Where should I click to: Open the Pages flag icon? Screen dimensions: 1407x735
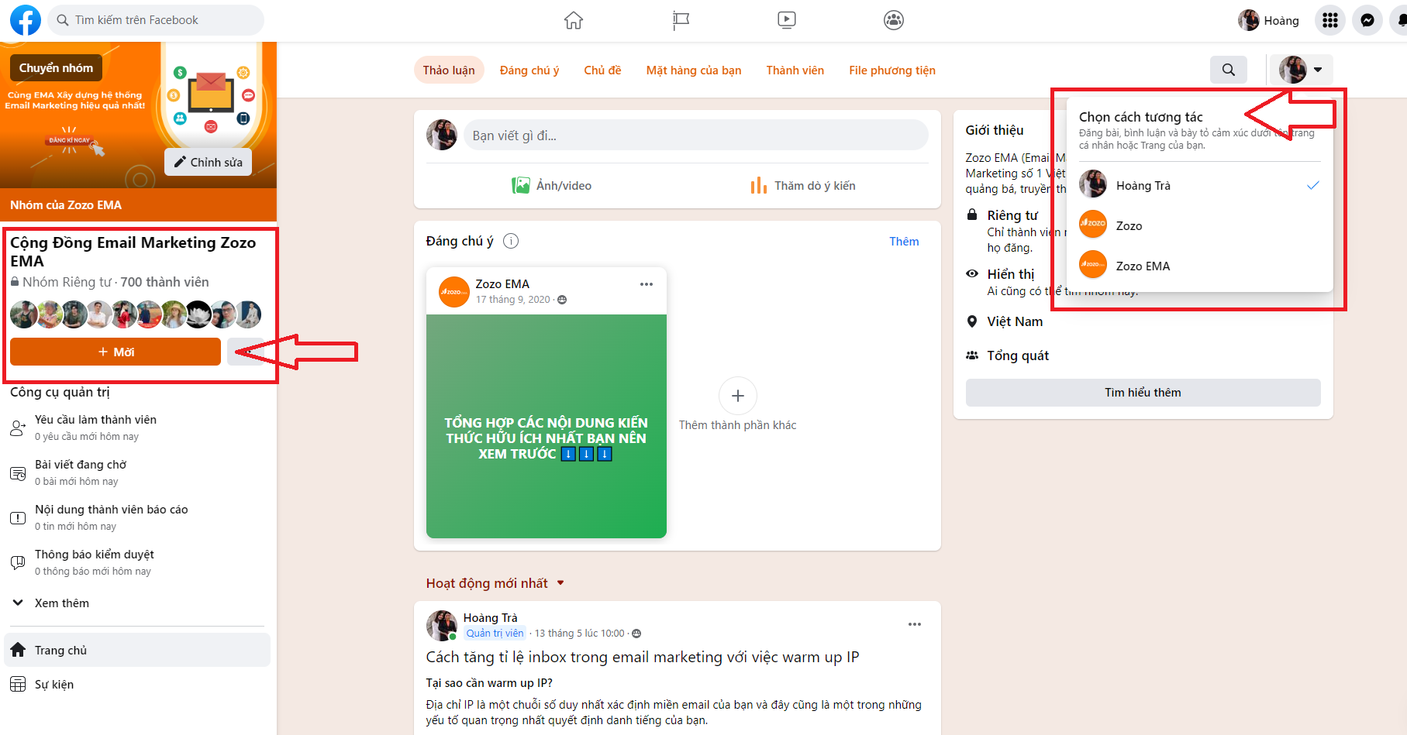pos(681,20)
